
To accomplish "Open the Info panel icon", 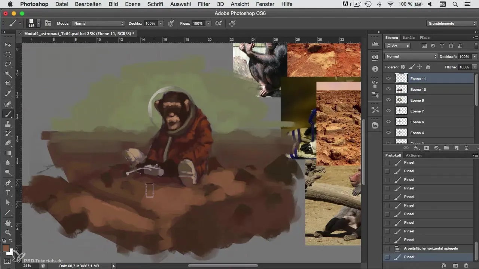I will [x=375, y=69].
